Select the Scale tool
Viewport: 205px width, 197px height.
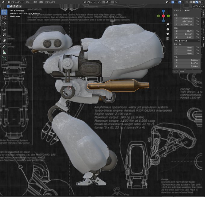(4, 35)
